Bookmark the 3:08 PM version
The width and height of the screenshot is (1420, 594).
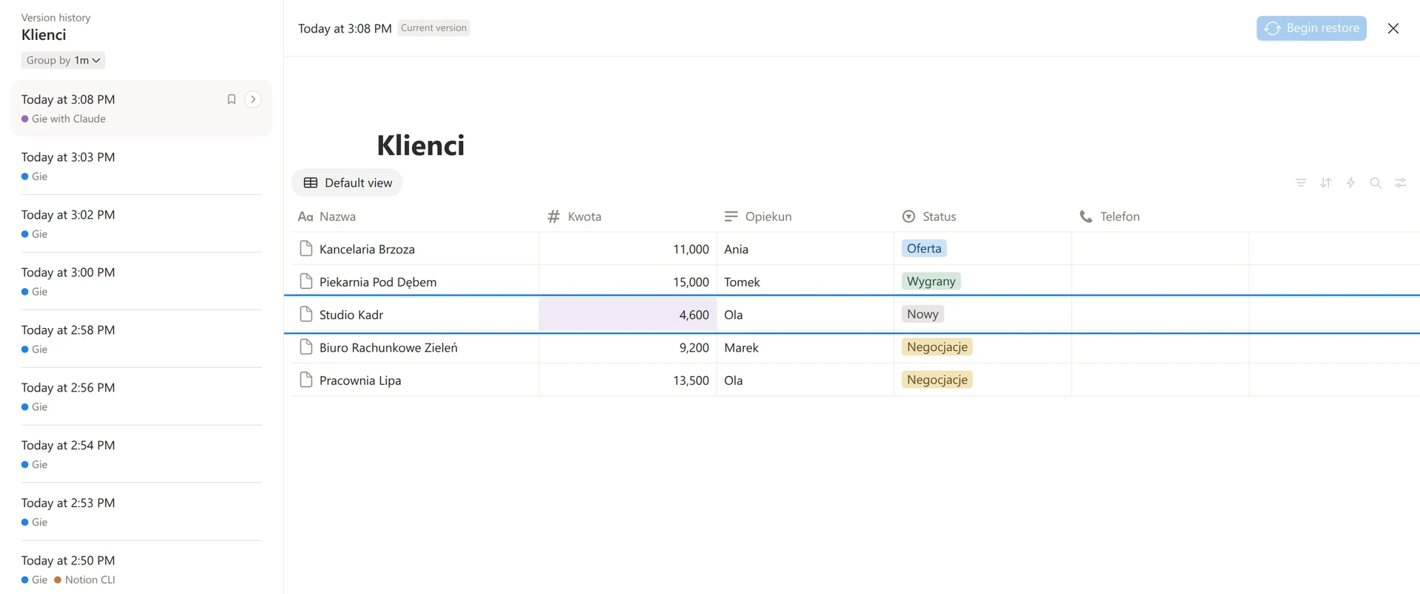(x=231, y=99)
